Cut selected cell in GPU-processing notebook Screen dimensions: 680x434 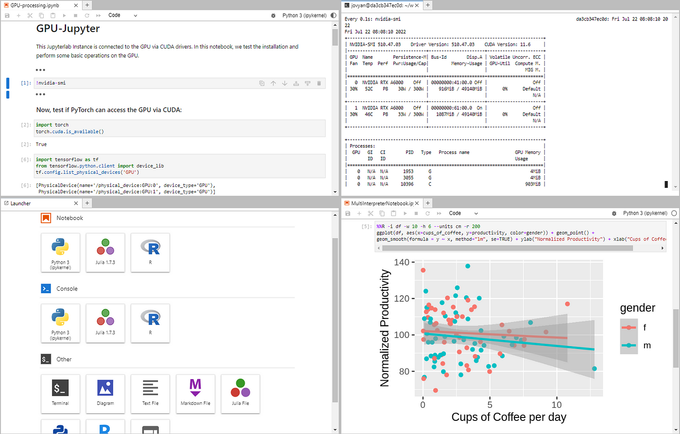(30, 16)
